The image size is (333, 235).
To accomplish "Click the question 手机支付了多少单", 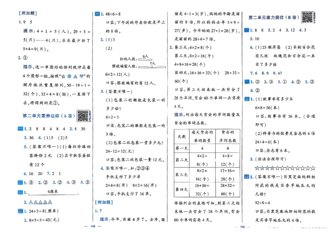I will [123, 177].
